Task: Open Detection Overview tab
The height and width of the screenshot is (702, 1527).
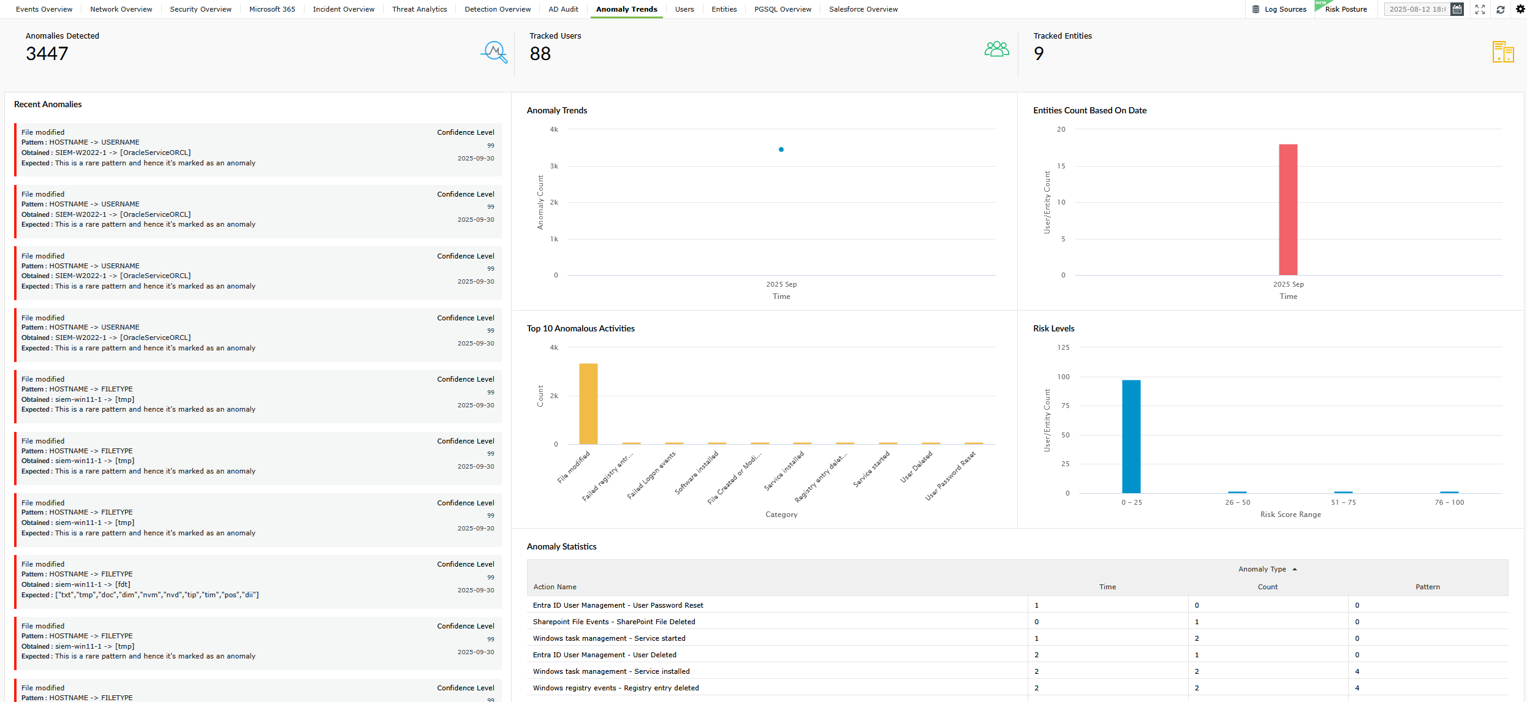Action: point(498,9)
